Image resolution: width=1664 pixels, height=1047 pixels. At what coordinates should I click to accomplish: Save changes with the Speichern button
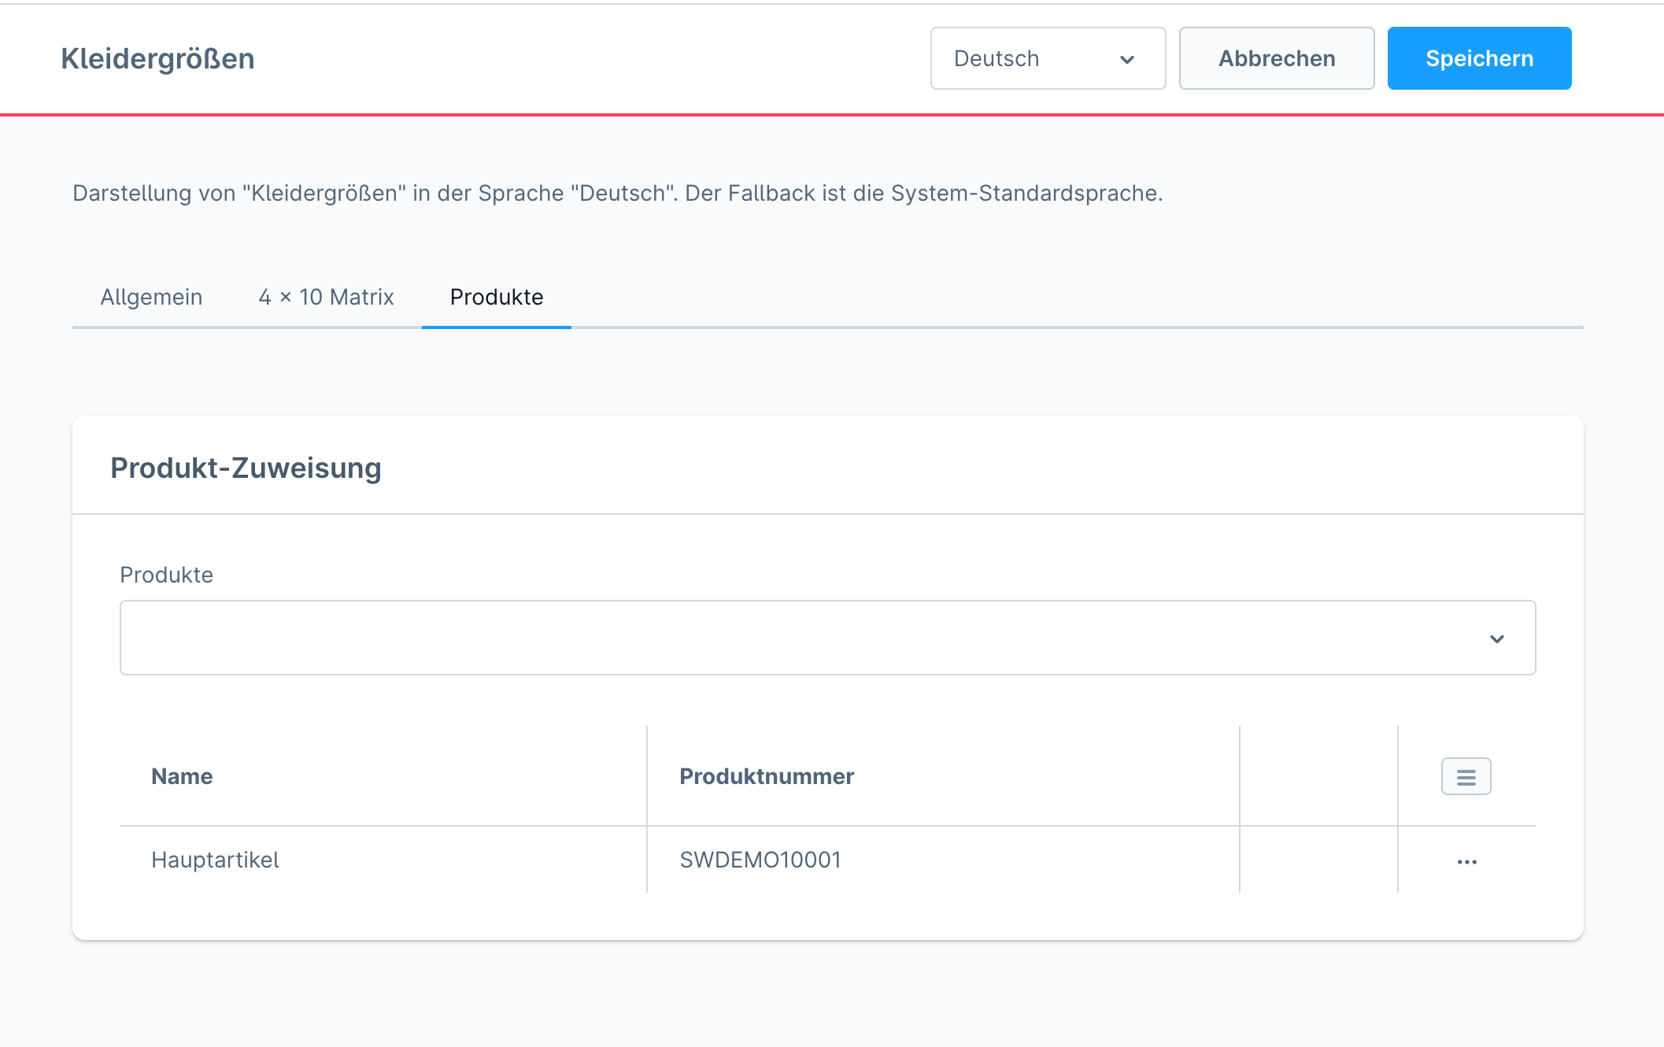click(1478, 59)
